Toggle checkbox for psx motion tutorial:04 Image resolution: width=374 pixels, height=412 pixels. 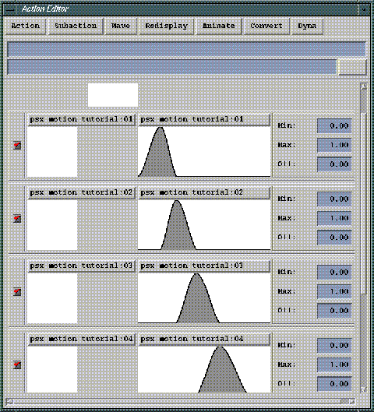coord(17,364)
